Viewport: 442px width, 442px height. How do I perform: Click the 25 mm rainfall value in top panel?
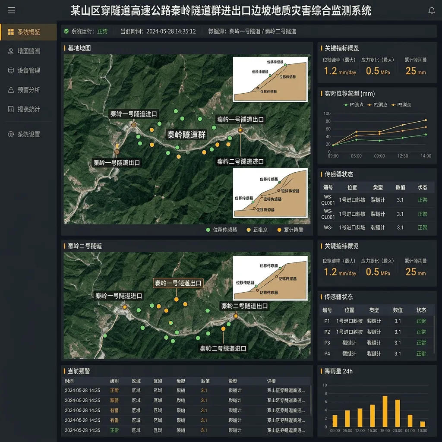coord(416,71)
